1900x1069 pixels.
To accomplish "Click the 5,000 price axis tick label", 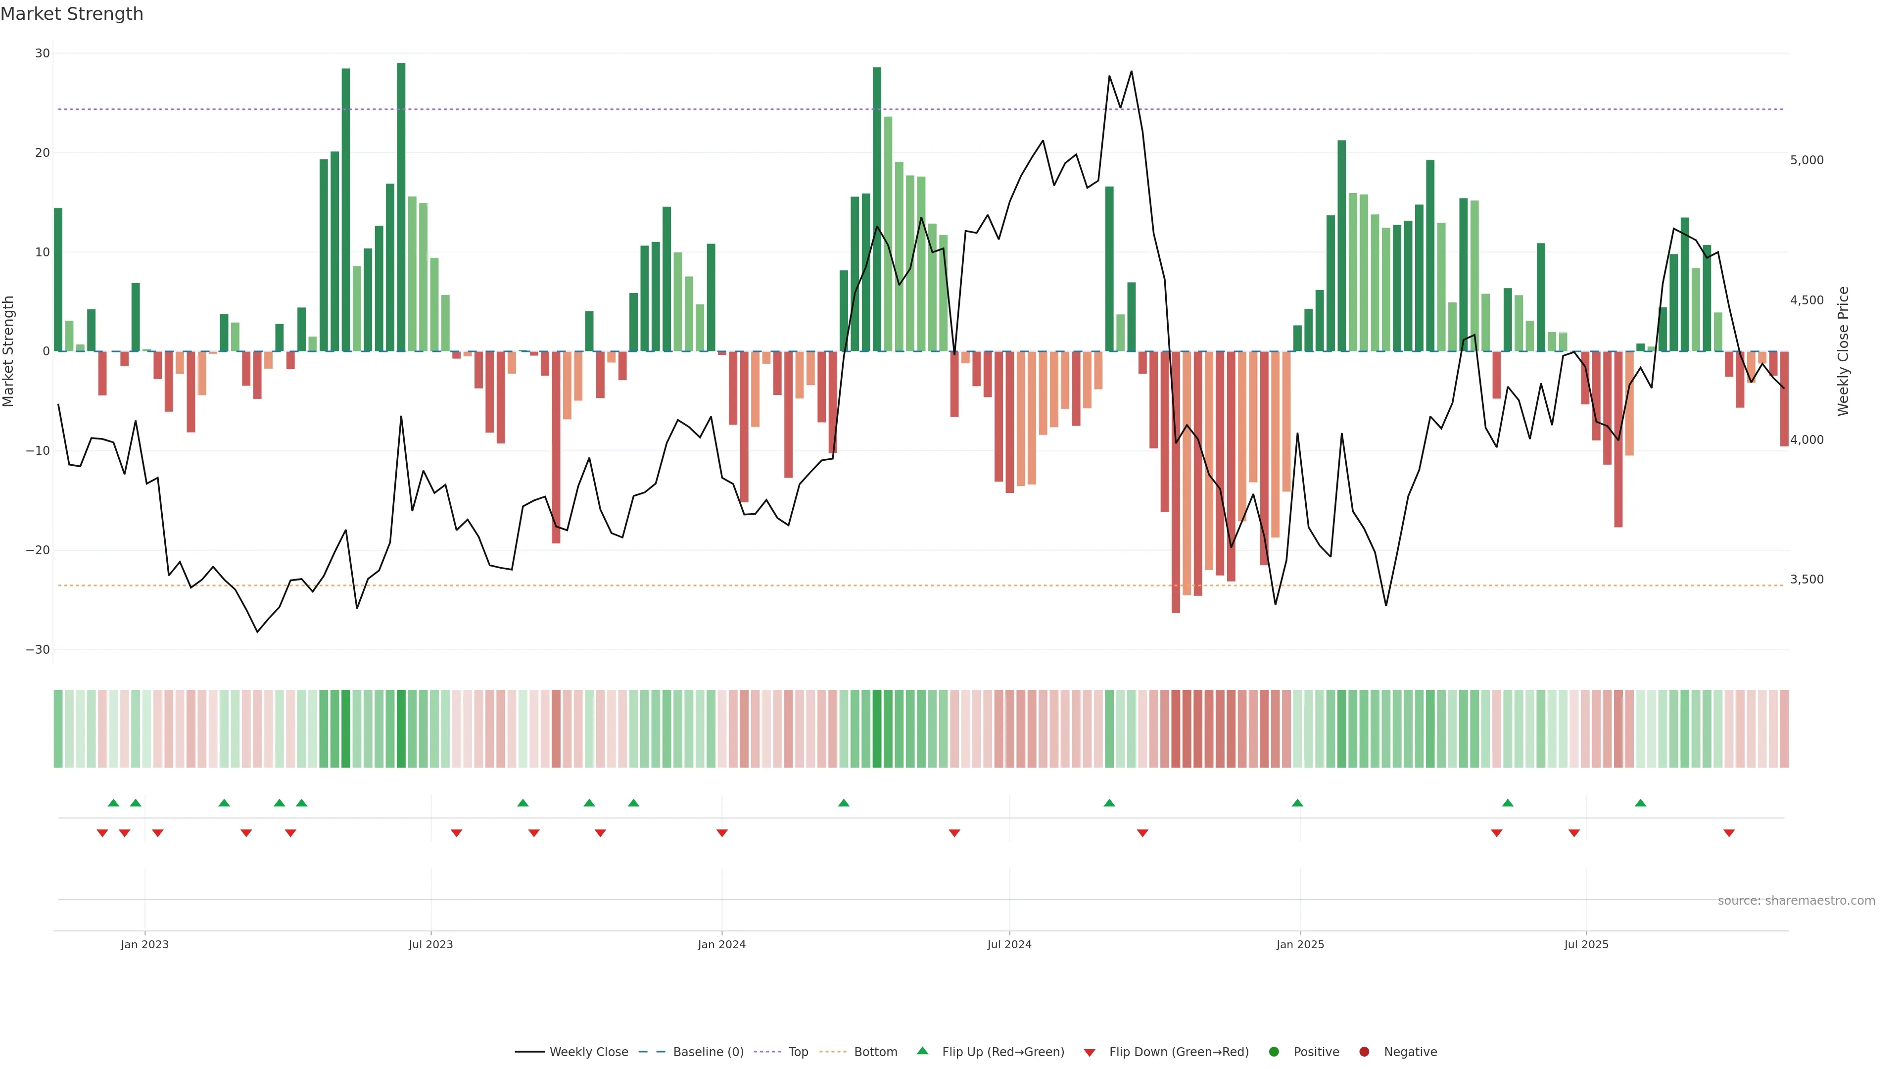I will click(x=1807, y=160).
